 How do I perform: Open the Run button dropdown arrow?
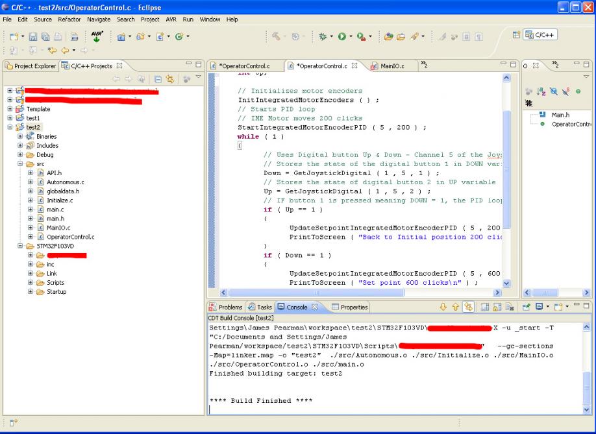[351, 36]
